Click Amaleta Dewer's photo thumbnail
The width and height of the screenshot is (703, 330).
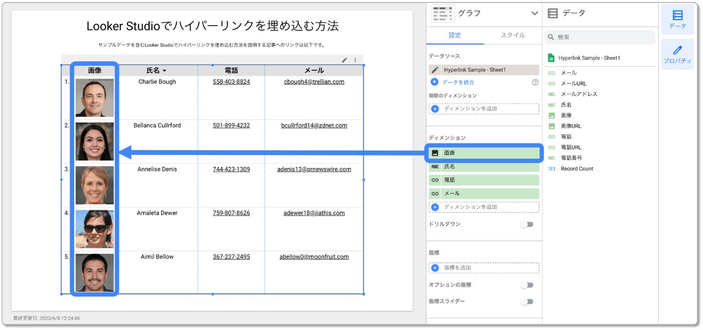tap(94, 229)
